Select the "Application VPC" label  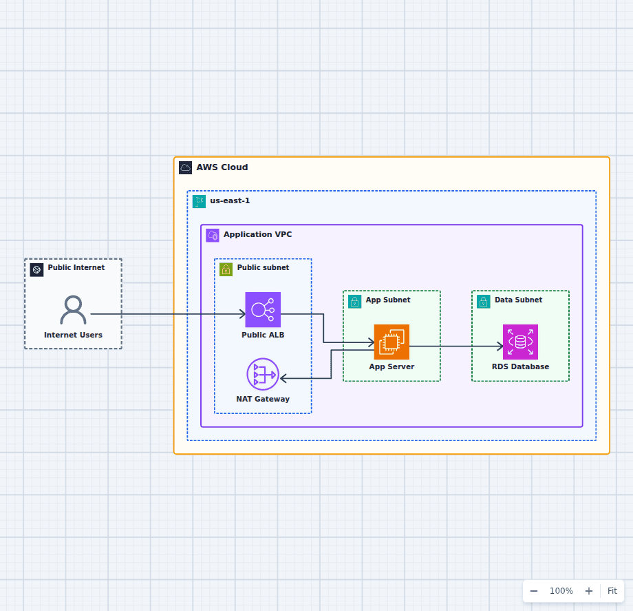[257, 234]
